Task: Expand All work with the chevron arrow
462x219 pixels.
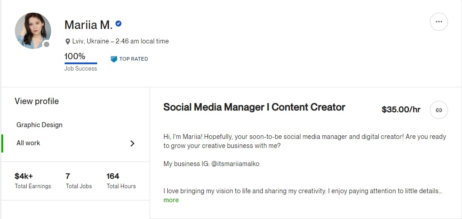Action: pyautogui.click(x=132, y=143)
